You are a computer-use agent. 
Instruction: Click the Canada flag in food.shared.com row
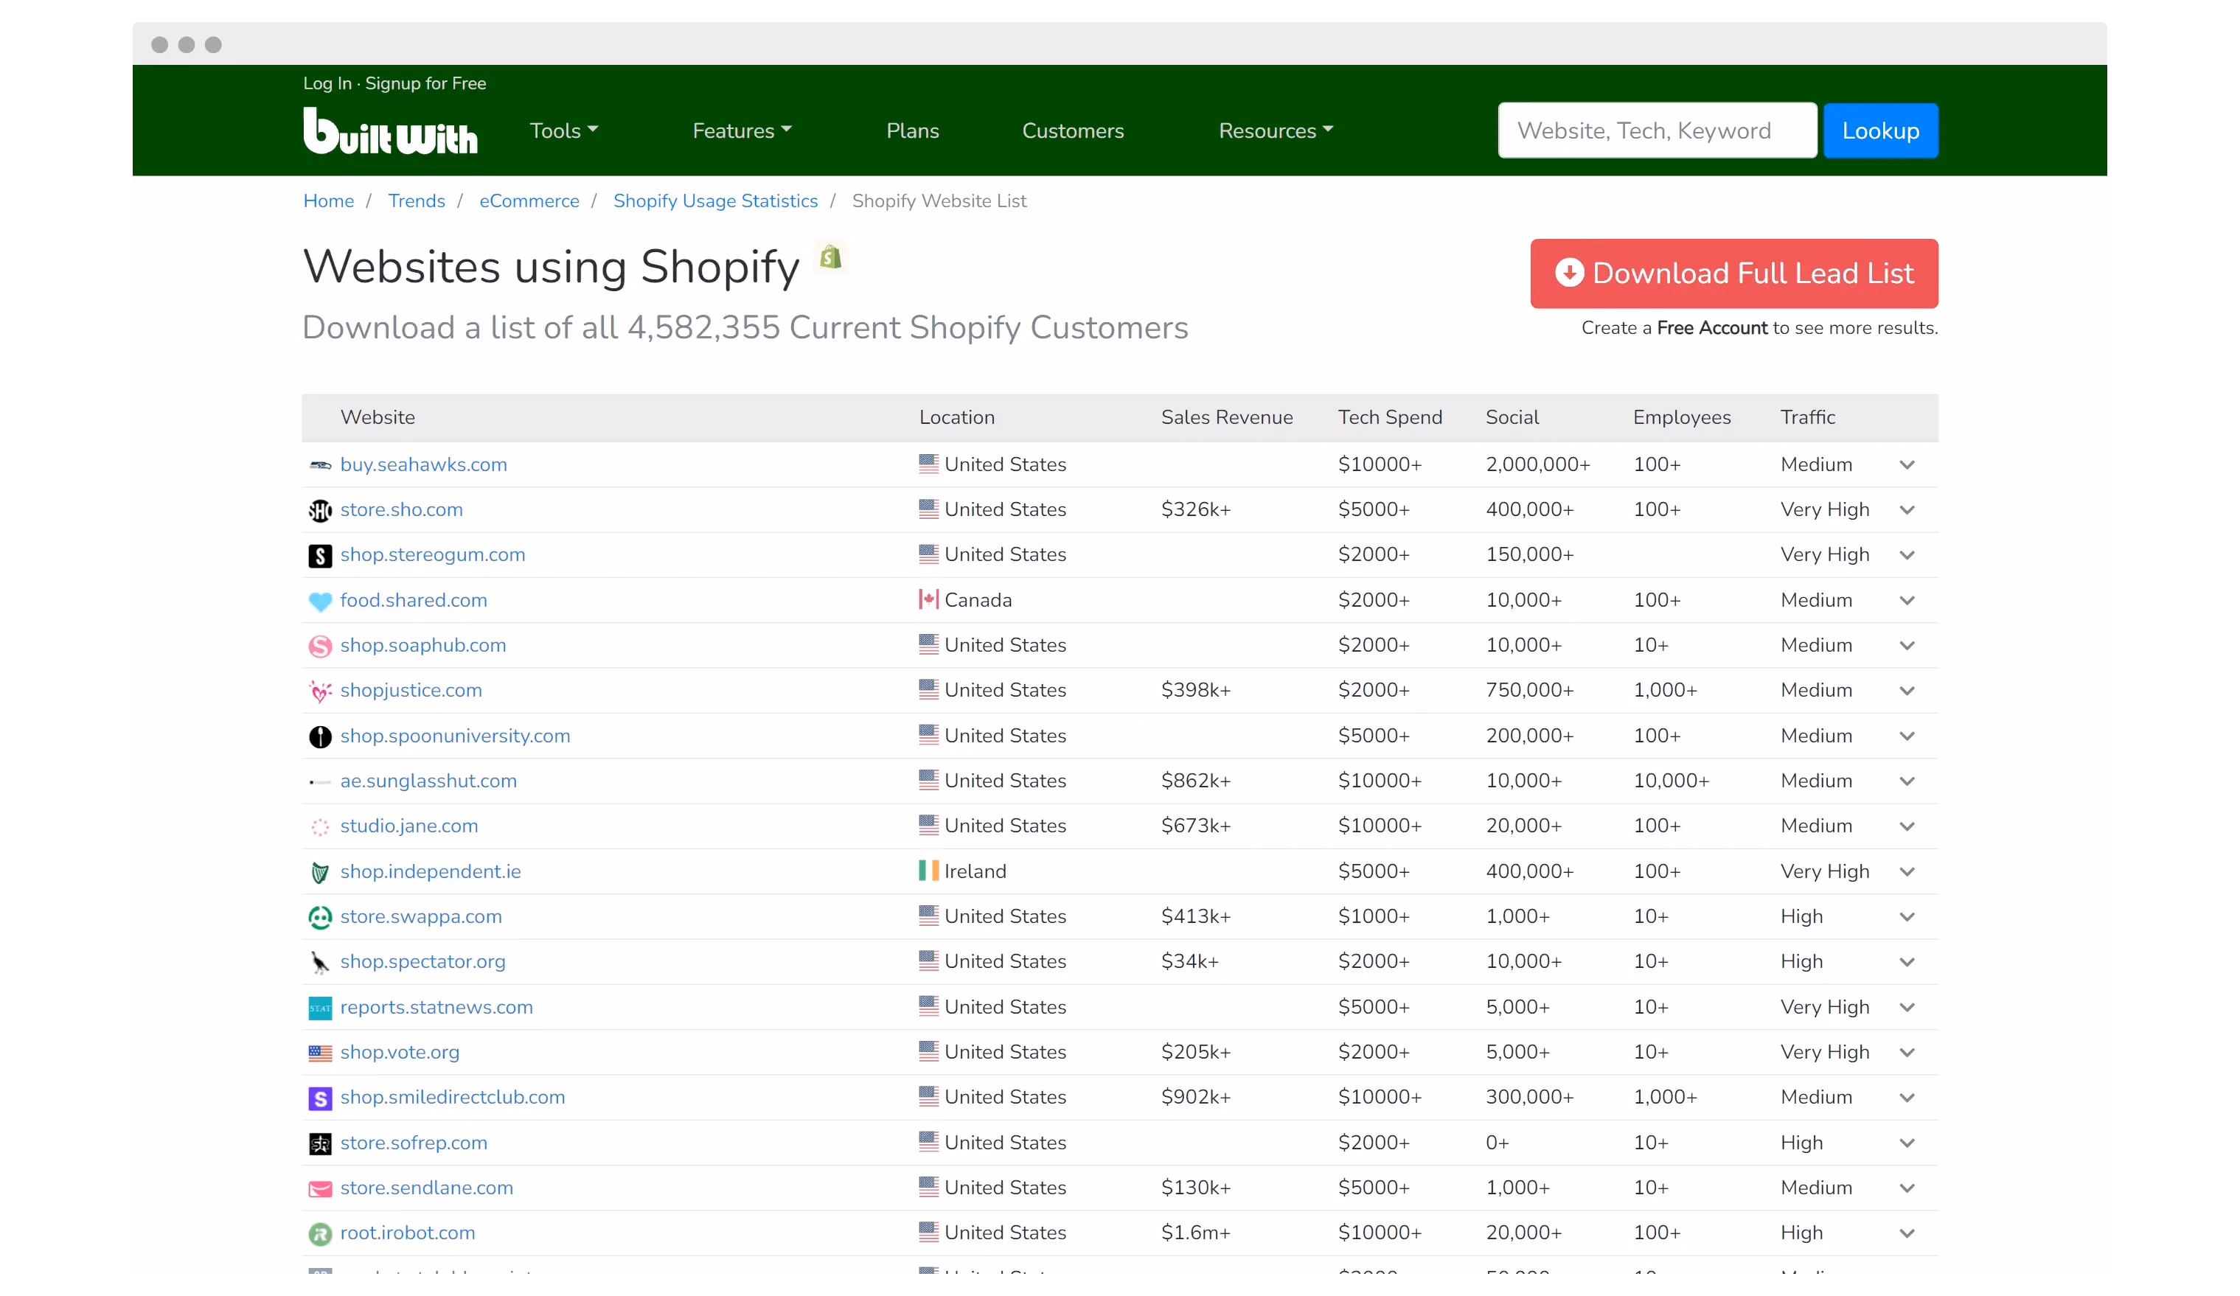(929, 599)
